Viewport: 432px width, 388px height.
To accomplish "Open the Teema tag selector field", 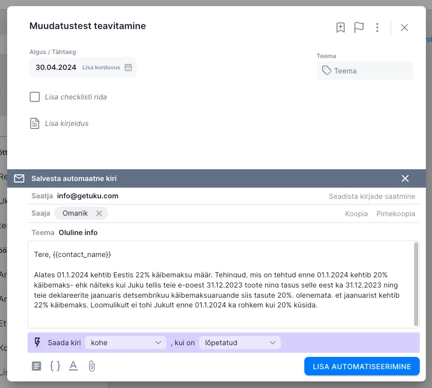I will 365,71.
